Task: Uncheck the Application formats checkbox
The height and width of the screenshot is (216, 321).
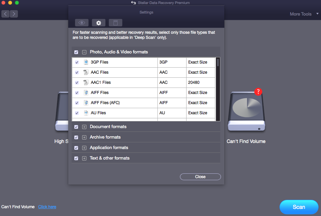Action: (x=76, y=148)
